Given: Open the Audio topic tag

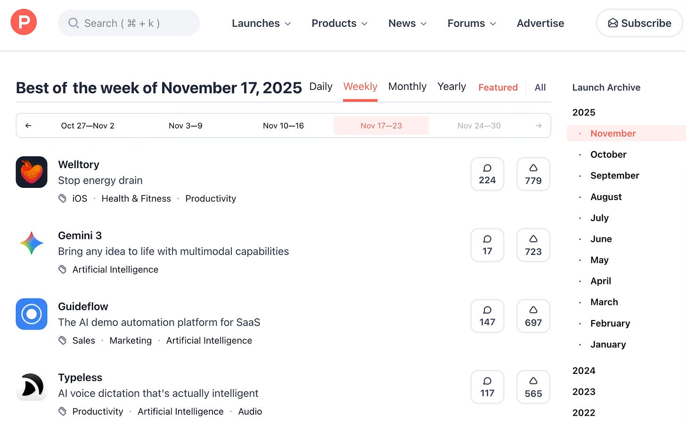Looking at the screenshot, I should tap(250, 411).
